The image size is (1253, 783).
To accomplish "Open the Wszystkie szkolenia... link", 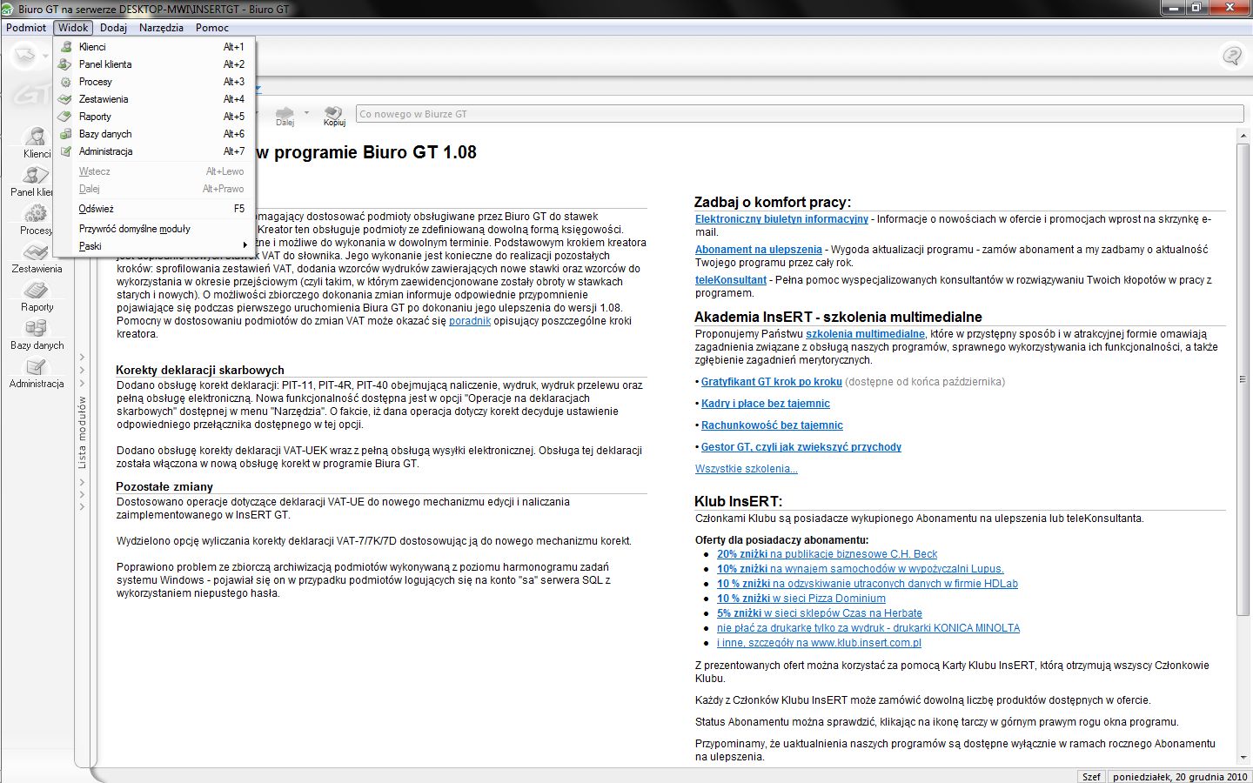I will click(746, 469).
